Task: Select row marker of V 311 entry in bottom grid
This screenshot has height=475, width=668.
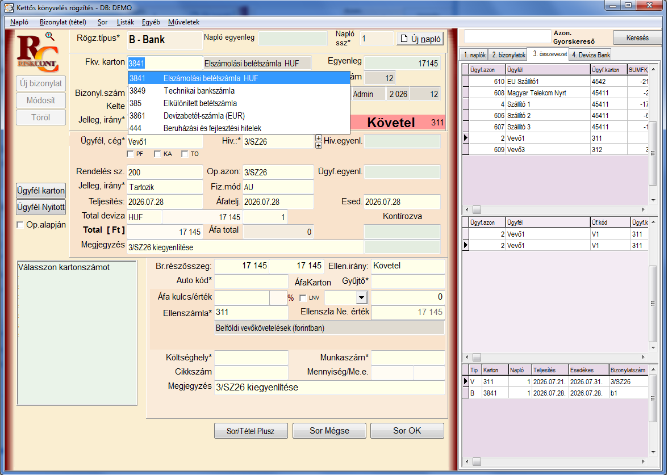Action: pos(466,381)
